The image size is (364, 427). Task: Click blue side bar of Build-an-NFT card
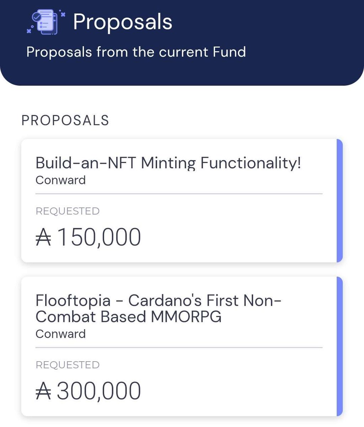[339, 201]
